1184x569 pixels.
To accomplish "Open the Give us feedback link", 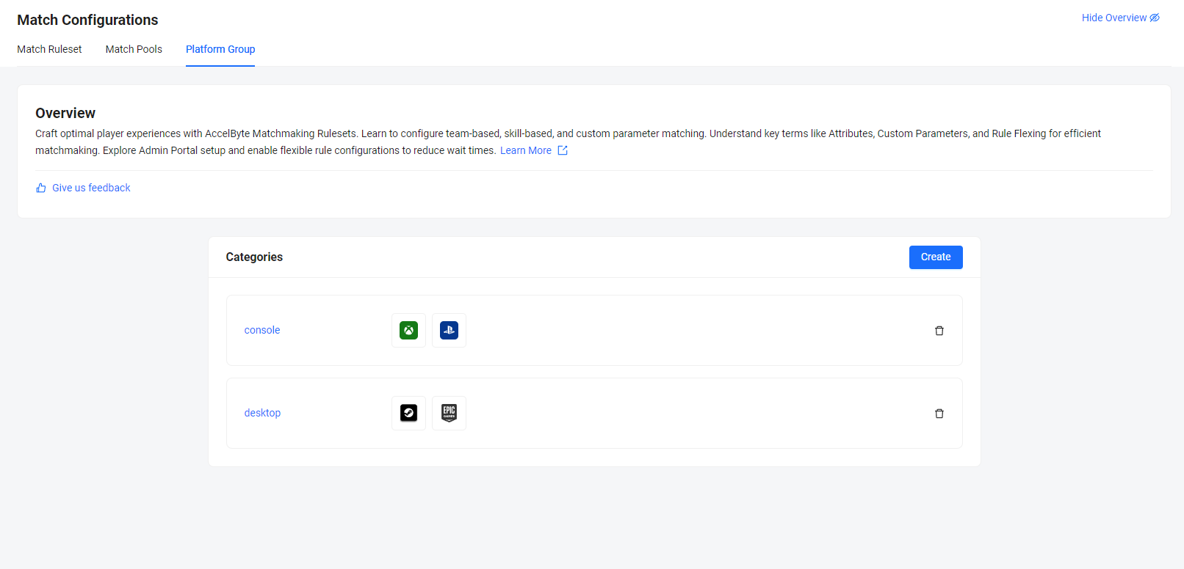I will coord(91,188).
